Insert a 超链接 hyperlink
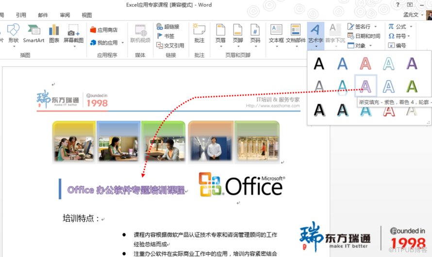 point(168,26)
